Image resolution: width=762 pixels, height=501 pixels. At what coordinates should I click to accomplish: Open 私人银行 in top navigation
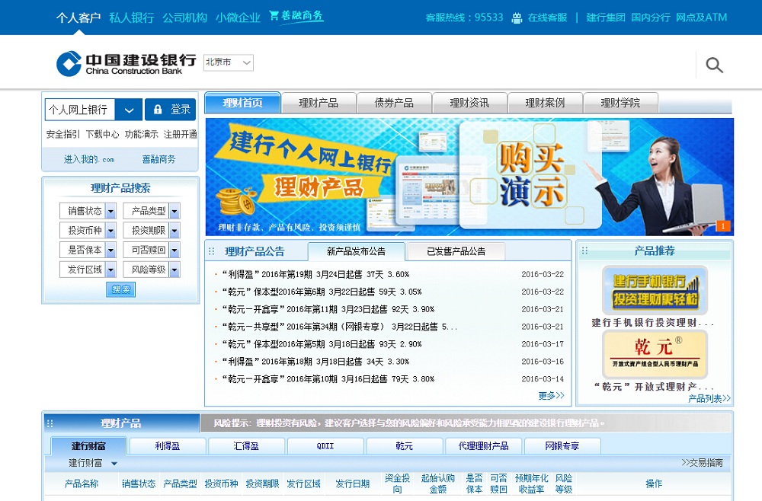tap(132, 18)
